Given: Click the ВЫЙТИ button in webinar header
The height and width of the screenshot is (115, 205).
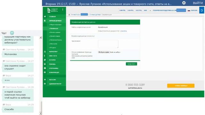Looking at the screenshot, I should pyautogui.click(x=198, y=3).
